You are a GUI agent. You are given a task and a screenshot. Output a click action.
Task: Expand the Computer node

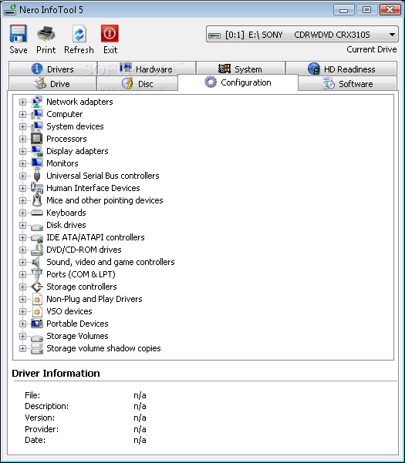click(x=22, y=114)
